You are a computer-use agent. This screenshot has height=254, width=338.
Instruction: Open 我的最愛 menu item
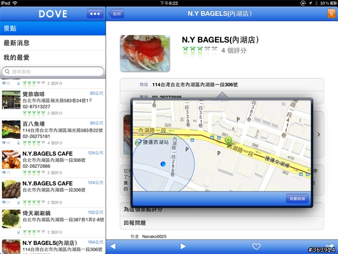pyautogui.click(x=53, y=58)
